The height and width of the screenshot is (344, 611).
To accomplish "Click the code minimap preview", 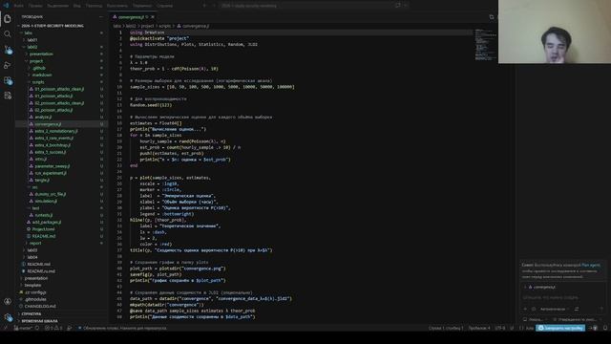I will 485,45.
